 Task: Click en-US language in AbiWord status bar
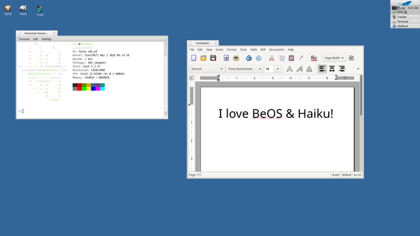coord(357,175)
